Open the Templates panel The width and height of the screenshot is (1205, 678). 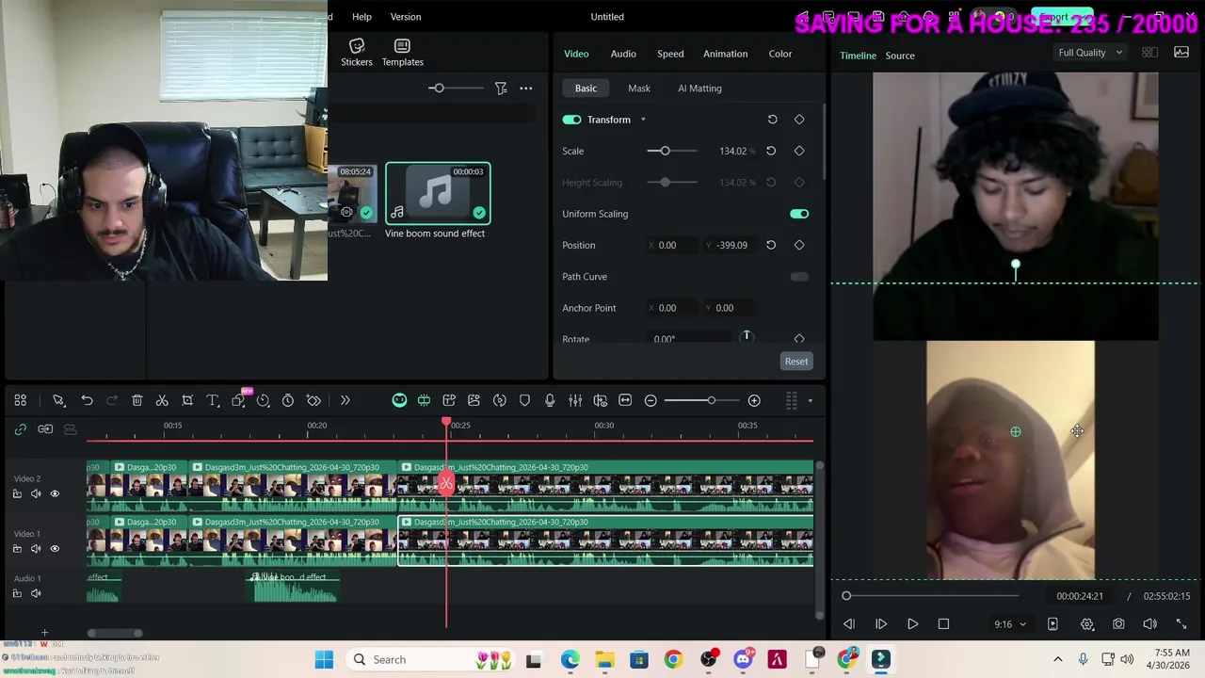point(402,53)
